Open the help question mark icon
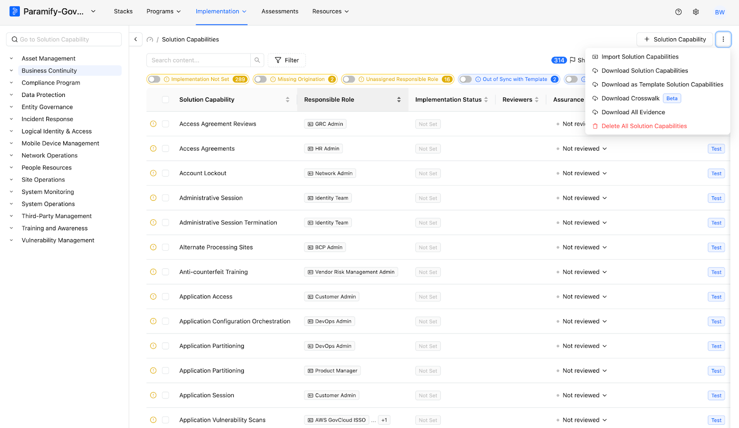This screenshot has width=739, height=428. pos(678,12)
